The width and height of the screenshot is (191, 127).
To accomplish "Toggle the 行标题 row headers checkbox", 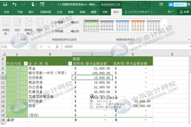I will pos(52,22).
